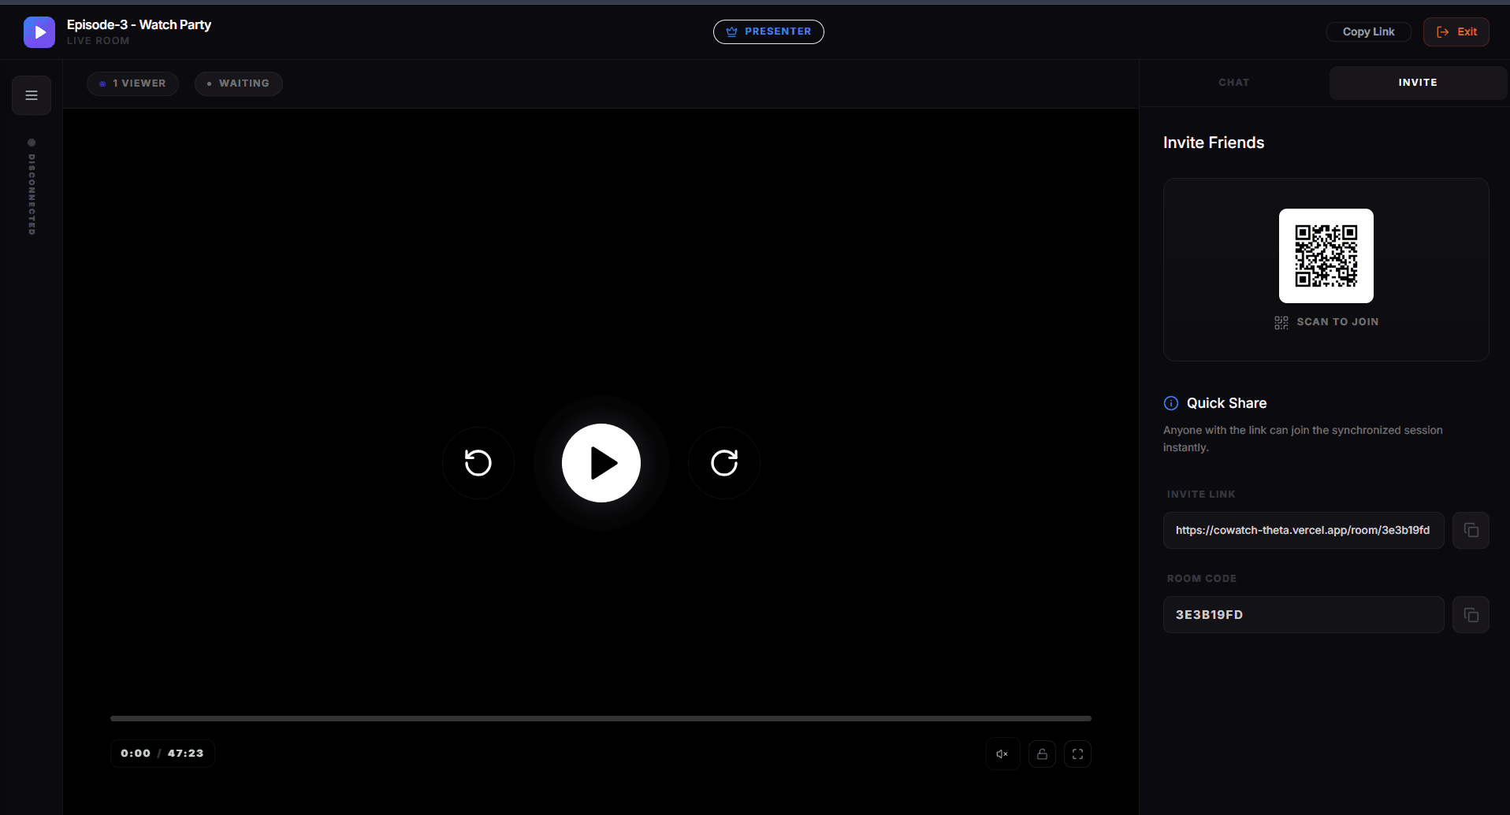This screenshot has height=815, width=1510.
Task: Click the Copy Link button
Action: pyautogui.click(x=1369, y=31)
